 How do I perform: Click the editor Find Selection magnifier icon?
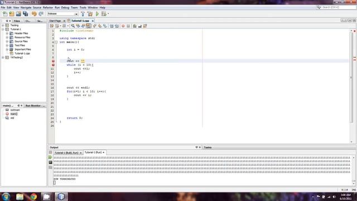pyautogui.click(x=73, y=26)
